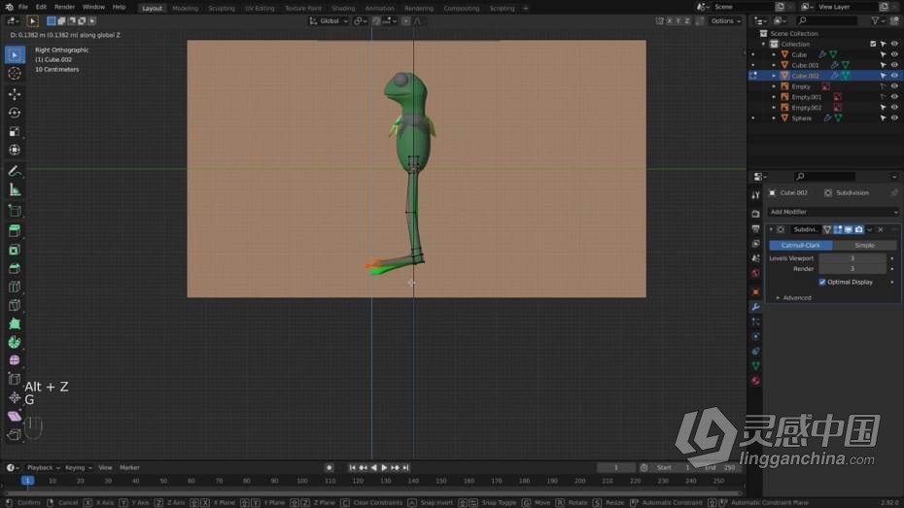
Task: Open Subdivision modifier extra options arrow
Action: pos(869,229)
